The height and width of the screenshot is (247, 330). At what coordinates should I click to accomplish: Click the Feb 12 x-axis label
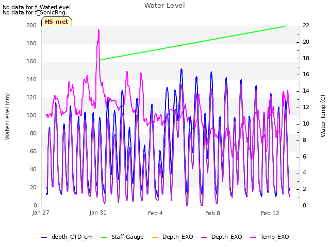click(x=270, y=213)
